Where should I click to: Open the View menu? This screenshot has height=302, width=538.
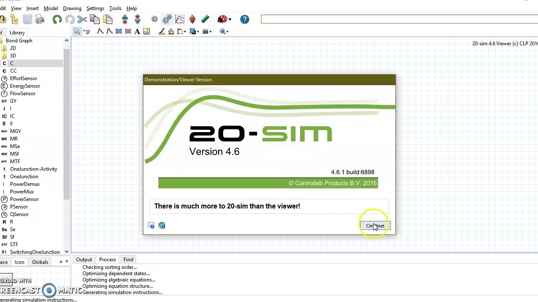click(16, 8)
